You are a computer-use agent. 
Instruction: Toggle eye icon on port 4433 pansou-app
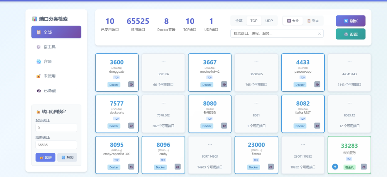pos(317,85)
